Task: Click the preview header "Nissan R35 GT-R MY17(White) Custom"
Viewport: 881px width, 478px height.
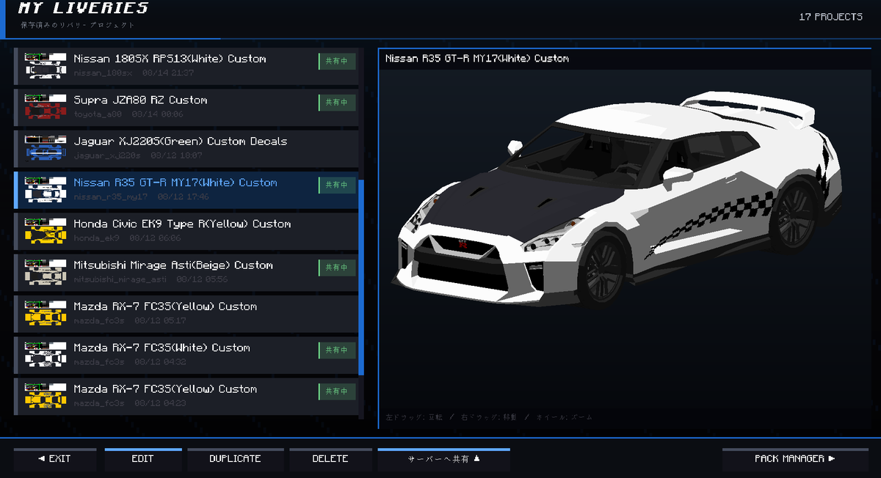Action: pyautogui.click(x=477, y=59)
